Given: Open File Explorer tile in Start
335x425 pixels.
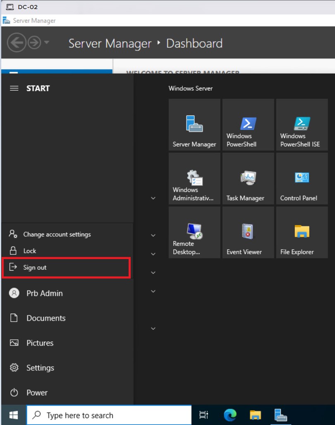Looking at the screenshot, I should tap(302, 232).
